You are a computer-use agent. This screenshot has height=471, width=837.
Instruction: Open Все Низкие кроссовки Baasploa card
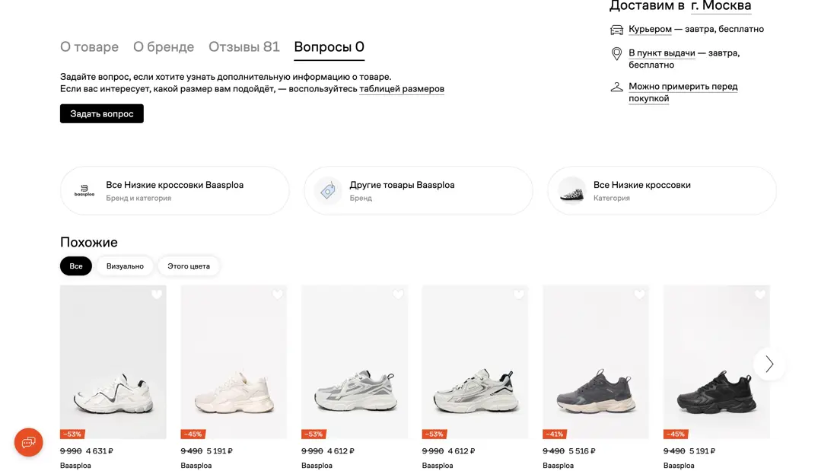click(175, 191)
